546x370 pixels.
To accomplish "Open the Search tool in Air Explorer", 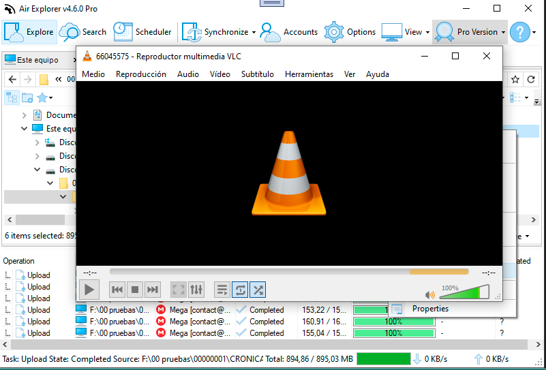I will click(x=82, y=32).
